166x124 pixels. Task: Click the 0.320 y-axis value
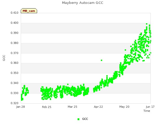(x=15, y=103)
